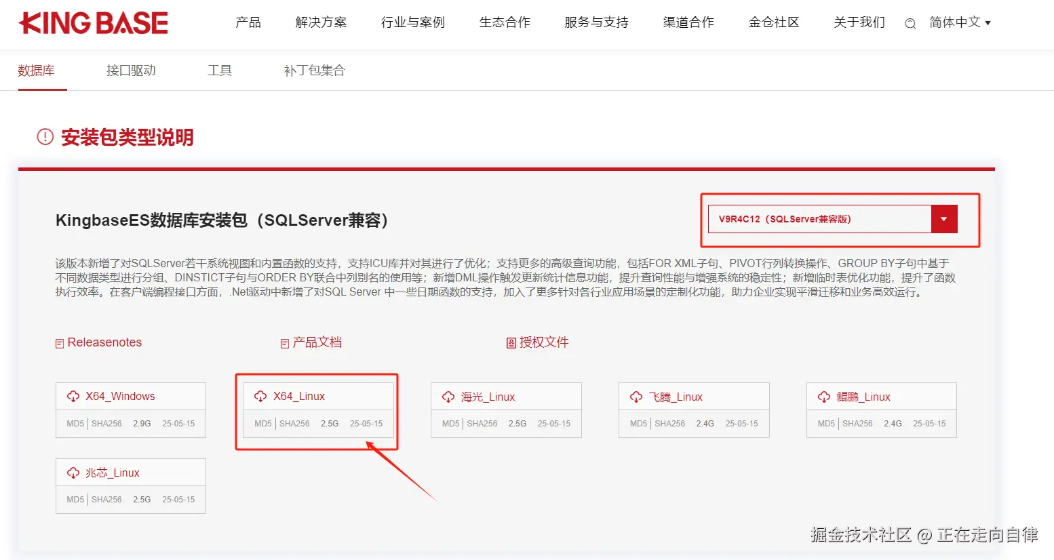
Task: Click the KINGBASE logo
Action: tap(94, 23)
